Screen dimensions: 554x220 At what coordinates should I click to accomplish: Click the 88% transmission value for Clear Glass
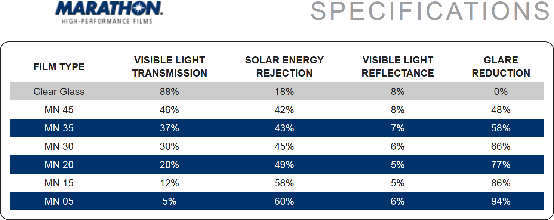(169, 92)
